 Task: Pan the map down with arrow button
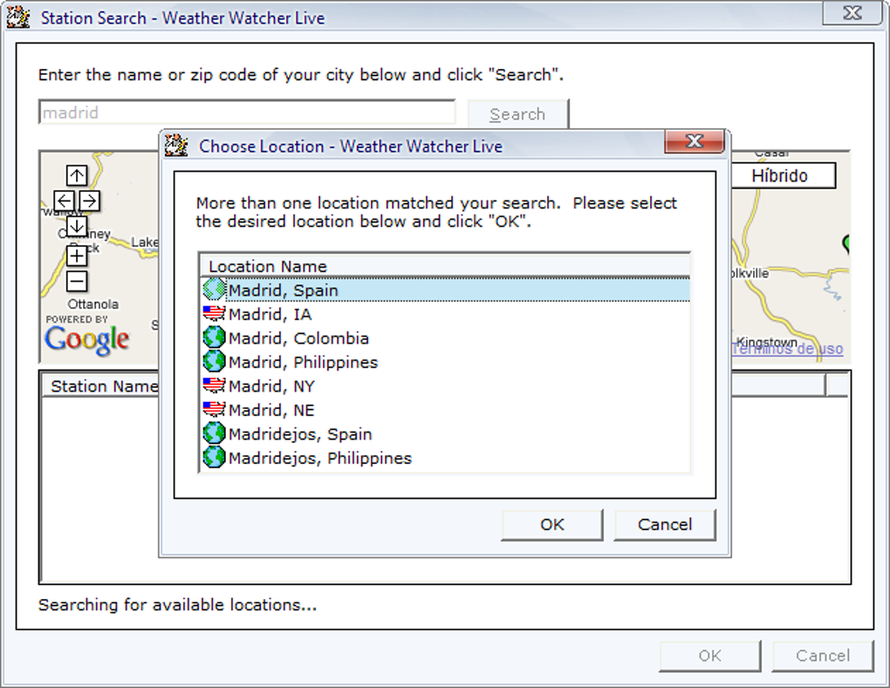tap(77, 227)
